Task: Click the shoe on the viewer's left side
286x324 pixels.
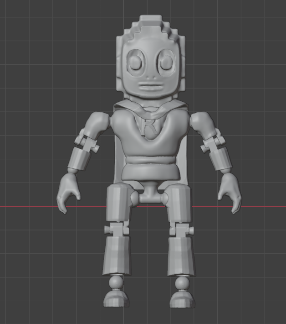Action: (x=116, y=299)
